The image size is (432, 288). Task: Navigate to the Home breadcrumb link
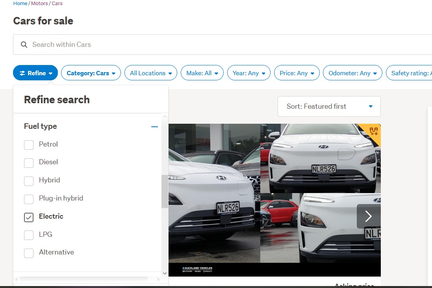[20, 4]
